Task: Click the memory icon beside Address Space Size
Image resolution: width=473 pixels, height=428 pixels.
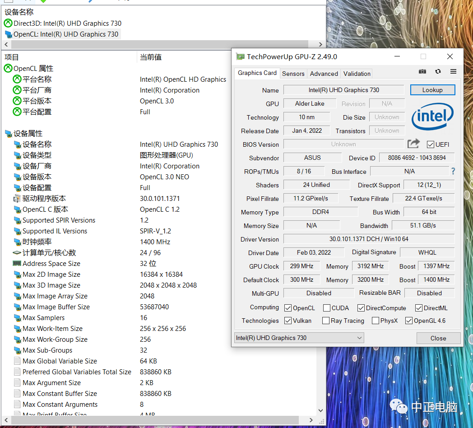Action: (17, 264)
